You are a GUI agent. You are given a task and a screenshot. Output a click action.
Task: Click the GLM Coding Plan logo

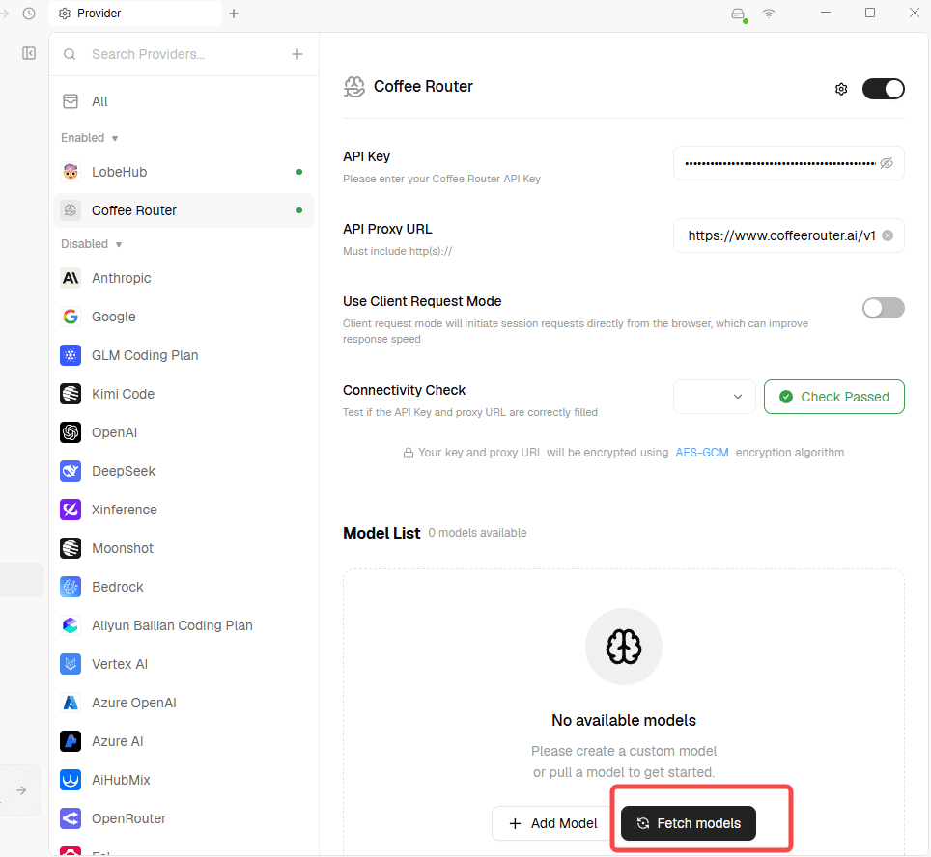pos(71,355)
